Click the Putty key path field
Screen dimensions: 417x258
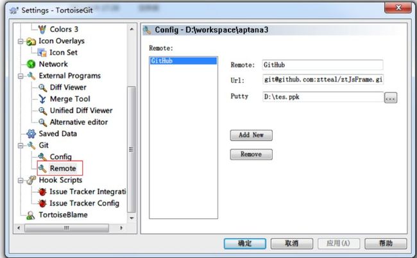[323, 97]
